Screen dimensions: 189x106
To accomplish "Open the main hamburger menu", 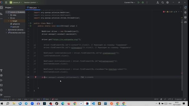I will 6,2.
